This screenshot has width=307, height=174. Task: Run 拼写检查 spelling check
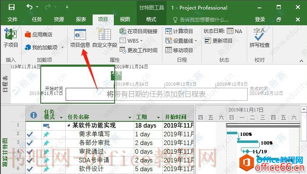(x=260, y=38)
